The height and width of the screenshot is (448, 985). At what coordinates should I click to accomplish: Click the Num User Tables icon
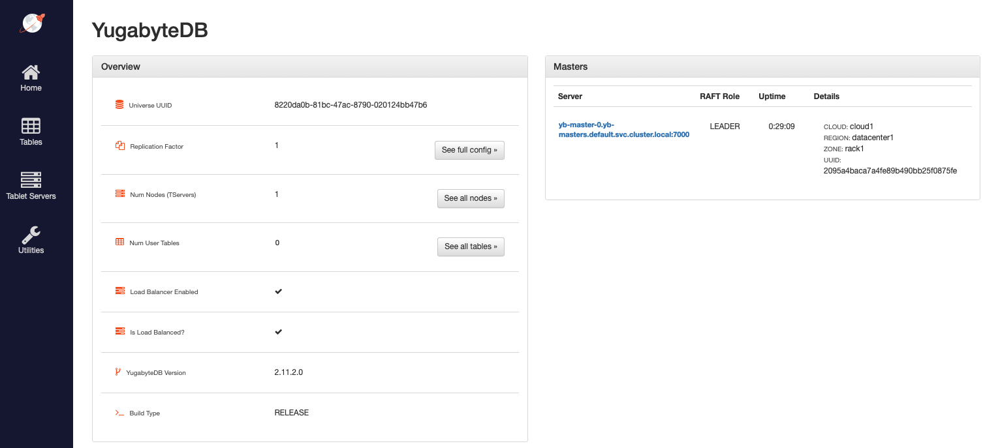click(x=119, y=242)
